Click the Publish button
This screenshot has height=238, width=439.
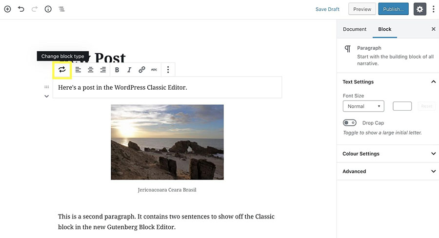pyautogui.click(x=393, y=9)
